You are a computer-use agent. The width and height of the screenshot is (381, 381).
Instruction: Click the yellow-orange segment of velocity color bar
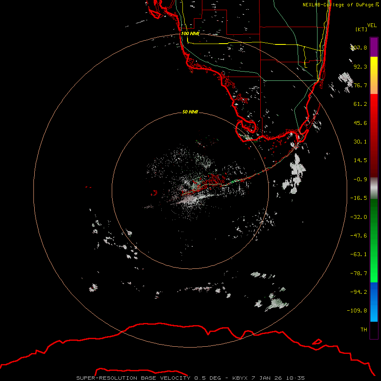click(x=374, y=75)
